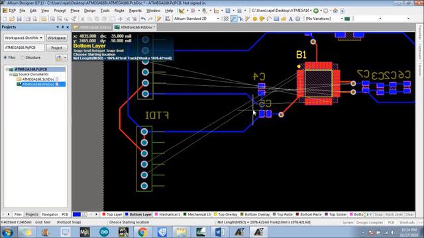This screenshot has height=238, width=424.
Task: Click the Place Component icon
Action: [x=297, y=19]
